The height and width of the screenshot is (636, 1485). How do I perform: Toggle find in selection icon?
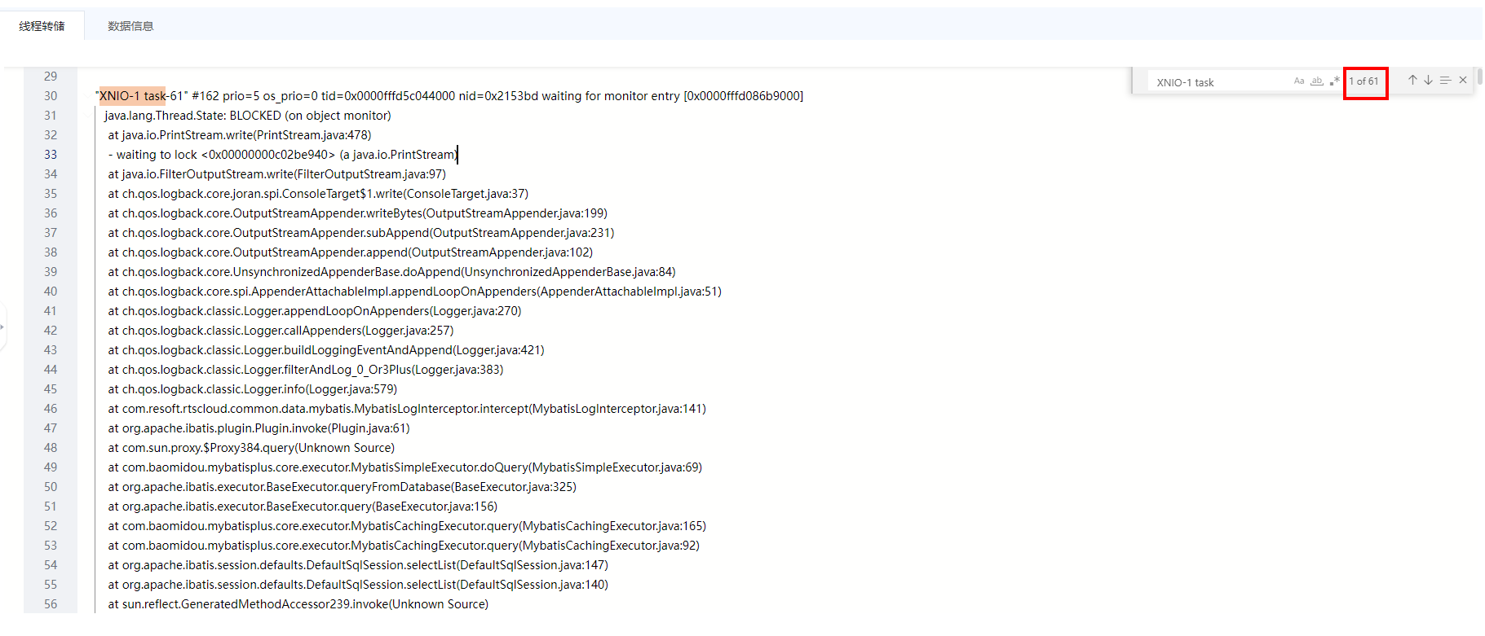point(1445,81)
